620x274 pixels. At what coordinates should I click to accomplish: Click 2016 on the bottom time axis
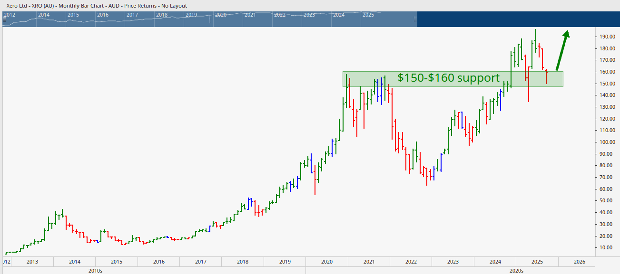159,262
